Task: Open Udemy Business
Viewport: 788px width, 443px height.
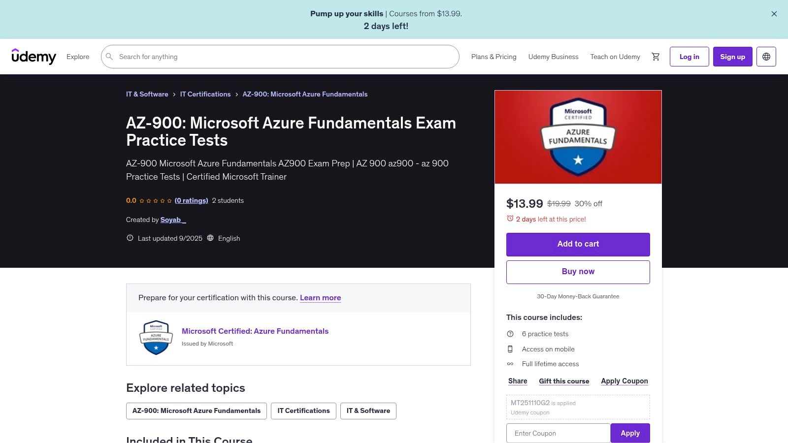Action: (553, 57)
